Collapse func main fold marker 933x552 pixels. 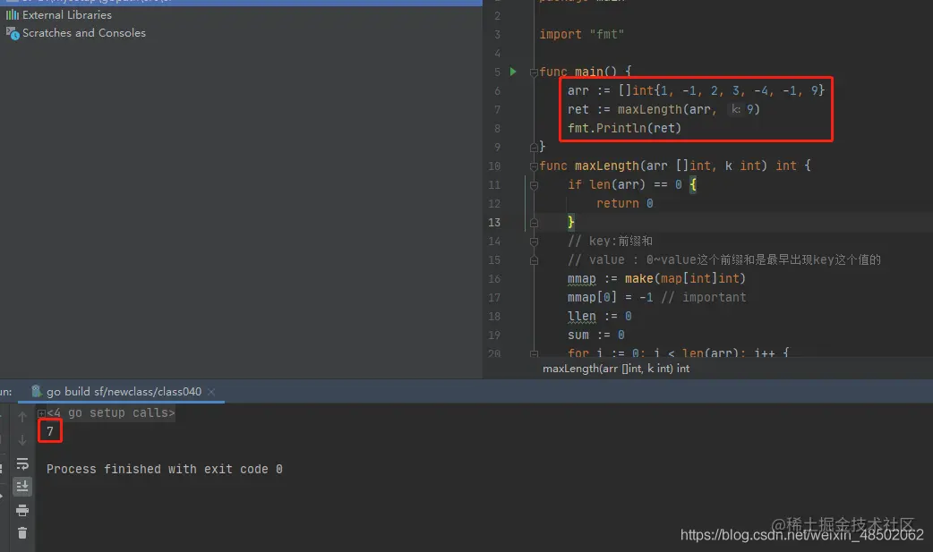click(x=534, y=72)
